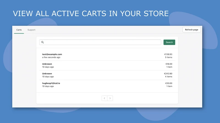Open the Support tab
220x123 pixels.
31,30
